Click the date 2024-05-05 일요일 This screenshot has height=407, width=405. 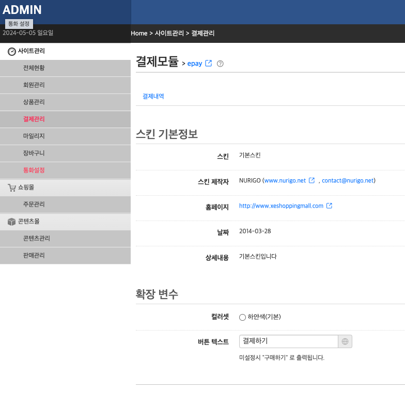click(x=28, y=33)
